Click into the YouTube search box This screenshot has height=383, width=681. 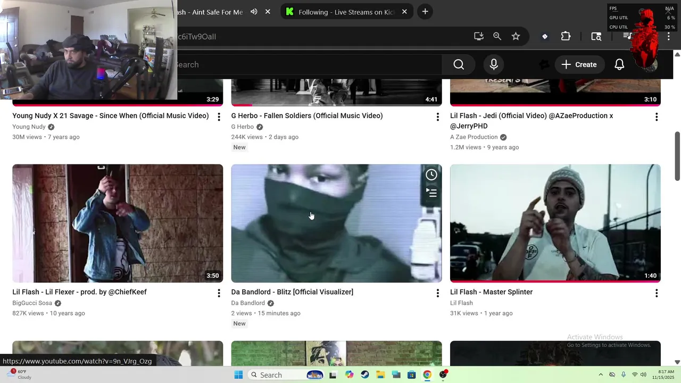pyautogui.click(x=309, y=64)
